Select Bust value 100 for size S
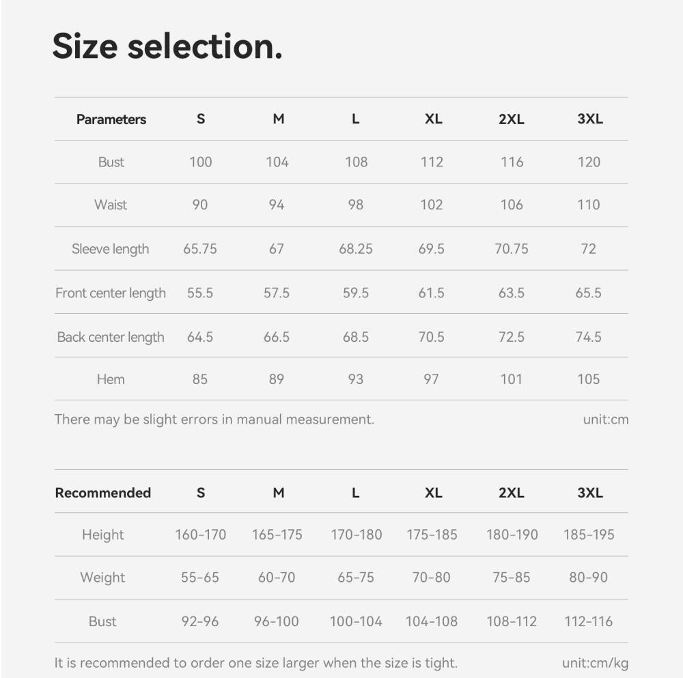This screenshot has height=678, width=683. click(x=200, y=162)
